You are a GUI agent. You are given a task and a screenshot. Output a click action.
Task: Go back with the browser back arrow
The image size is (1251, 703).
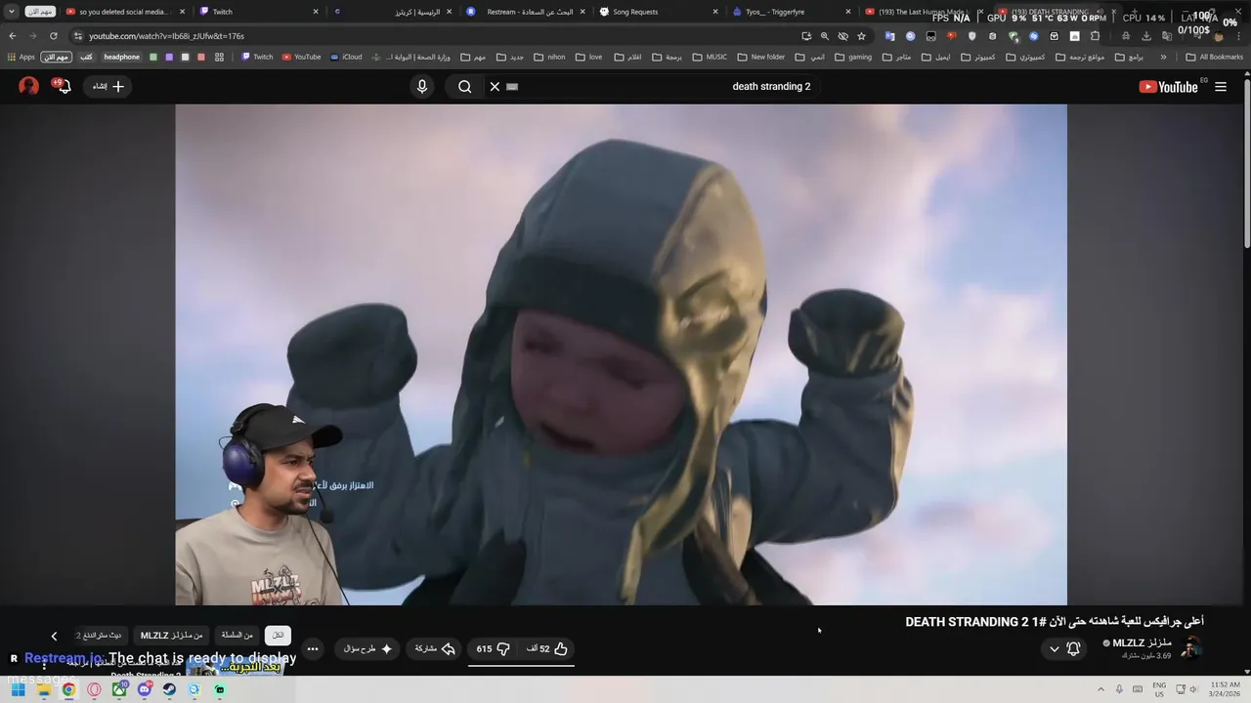[13, 36]
